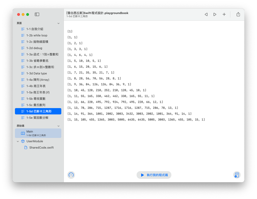This screenshot has height=199, width=257.
Task: Click the cube icon beside UserModule
Action: tap(23, 141)
